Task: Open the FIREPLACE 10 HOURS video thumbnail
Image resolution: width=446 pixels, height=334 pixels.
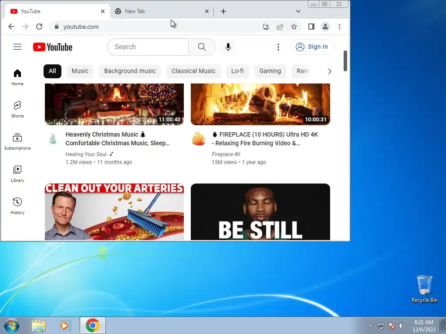Action: 260,104
